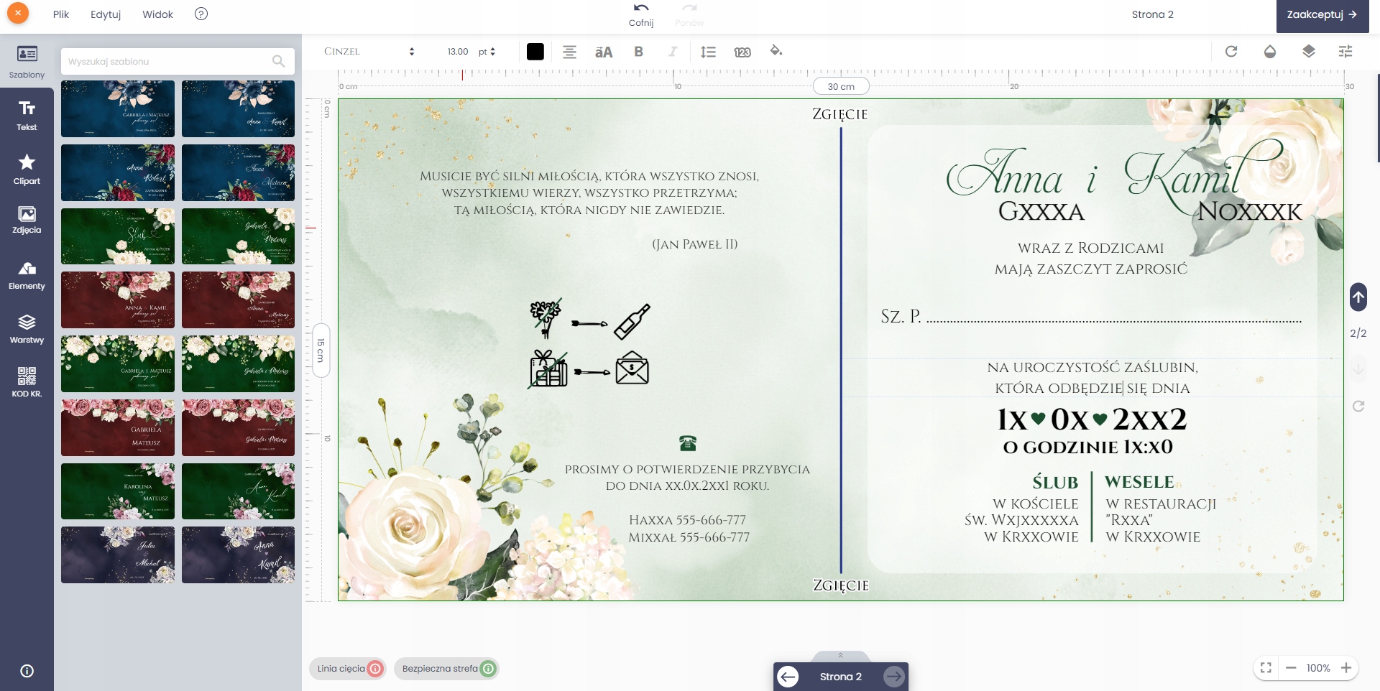
Task: Open the Plik menu
Action: (x=61, y=14)
